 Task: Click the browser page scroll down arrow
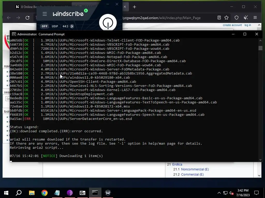[259, 176]
